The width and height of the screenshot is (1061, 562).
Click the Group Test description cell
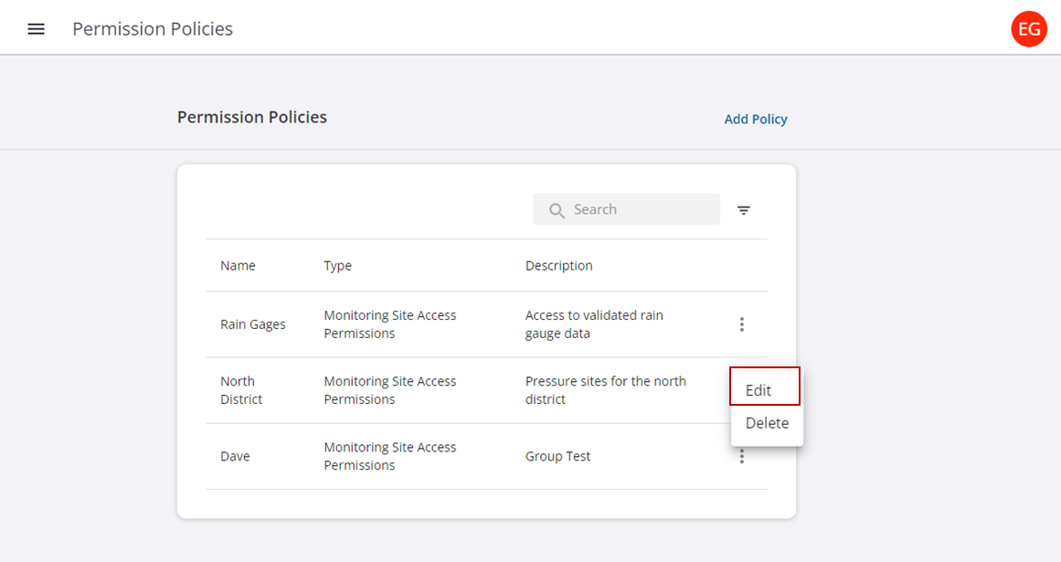(x=557, y=456)
